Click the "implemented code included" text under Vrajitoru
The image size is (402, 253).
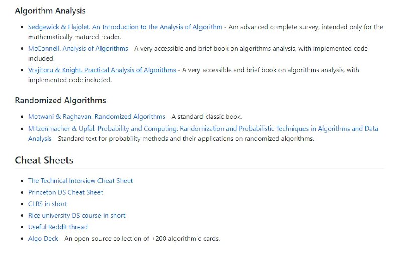(x=70, y=80)
